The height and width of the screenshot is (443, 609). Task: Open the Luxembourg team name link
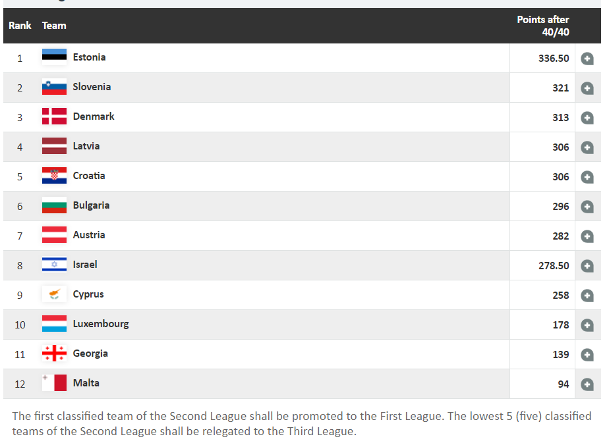(101, 324)
